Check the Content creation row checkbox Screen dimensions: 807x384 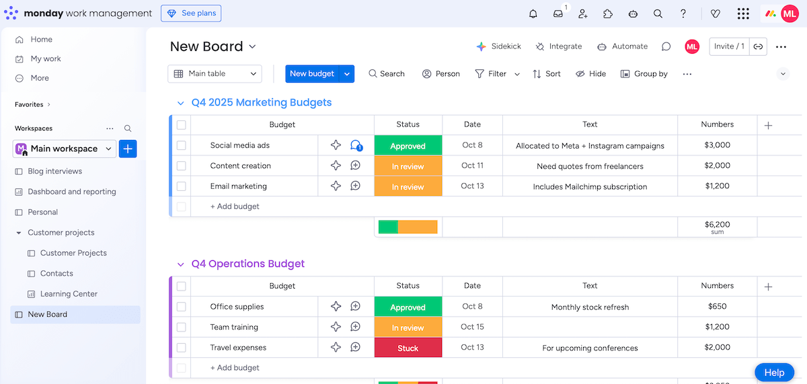coord(181,165)
